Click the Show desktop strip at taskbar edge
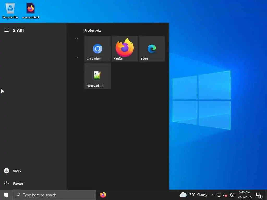 266,195
